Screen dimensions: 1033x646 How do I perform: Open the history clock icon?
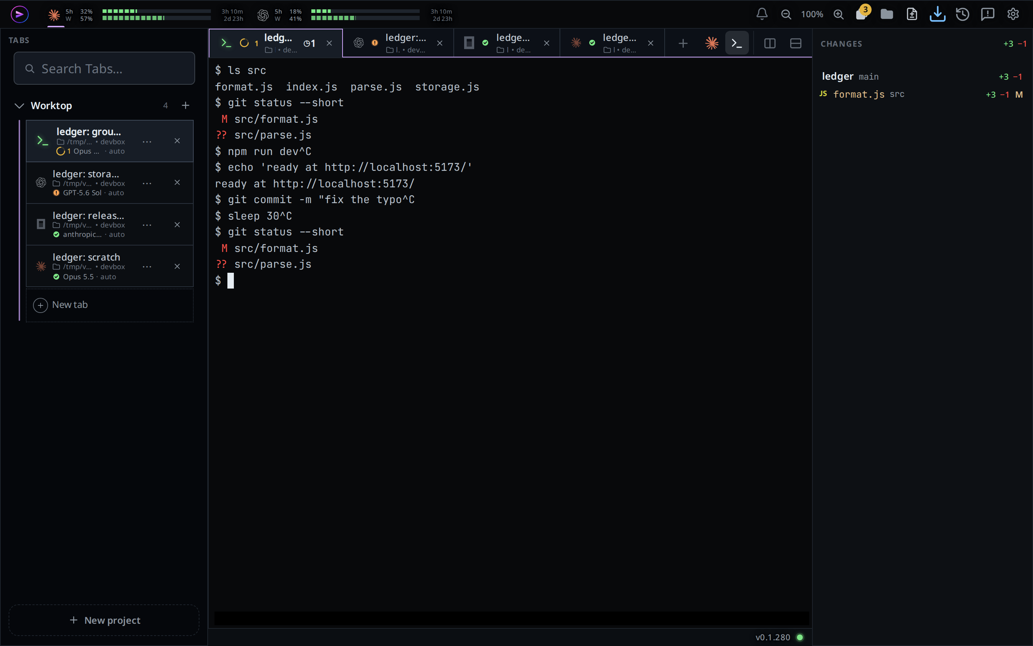pyautogui.click(x=963, y=14)
